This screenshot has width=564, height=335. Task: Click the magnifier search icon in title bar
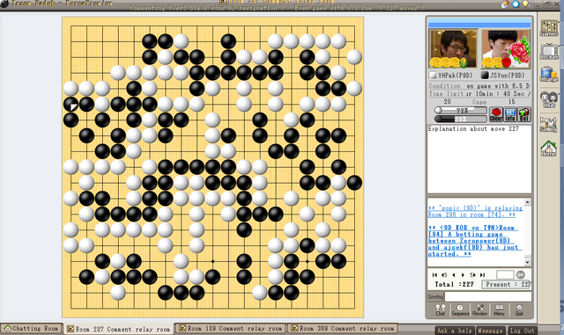tap(516, 4)
